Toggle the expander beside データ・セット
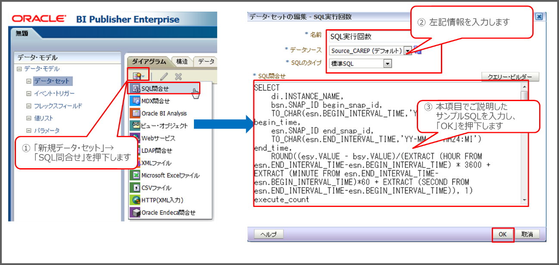 click(x=28, y=81)
